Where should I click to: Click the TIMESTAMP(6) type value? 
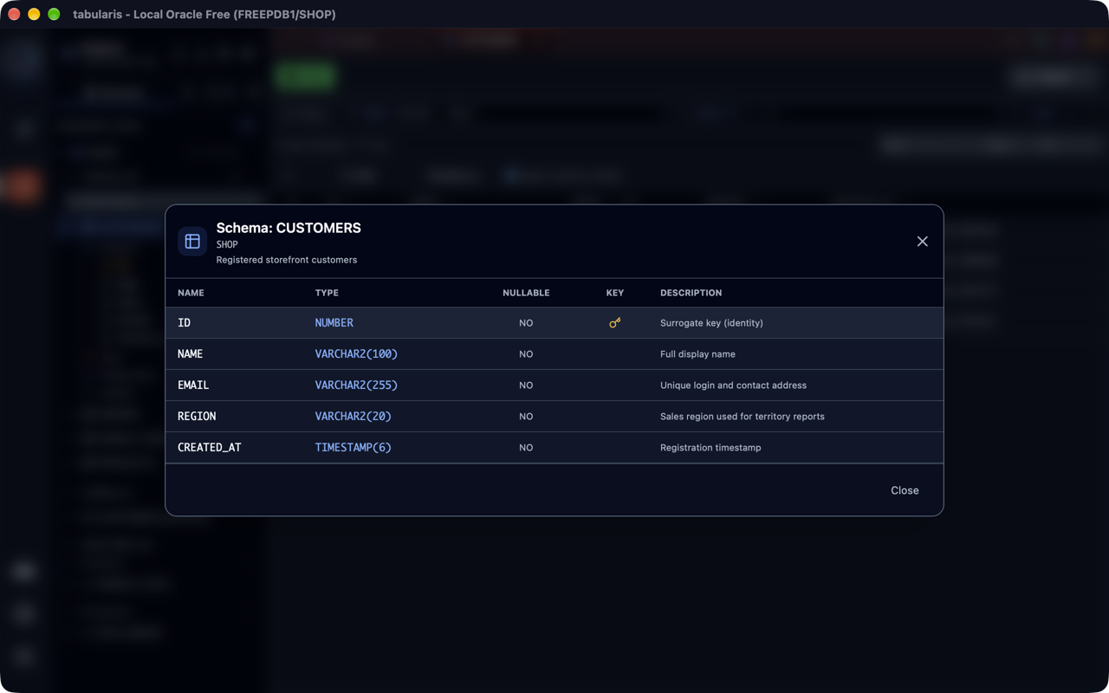tap(353, 448)
